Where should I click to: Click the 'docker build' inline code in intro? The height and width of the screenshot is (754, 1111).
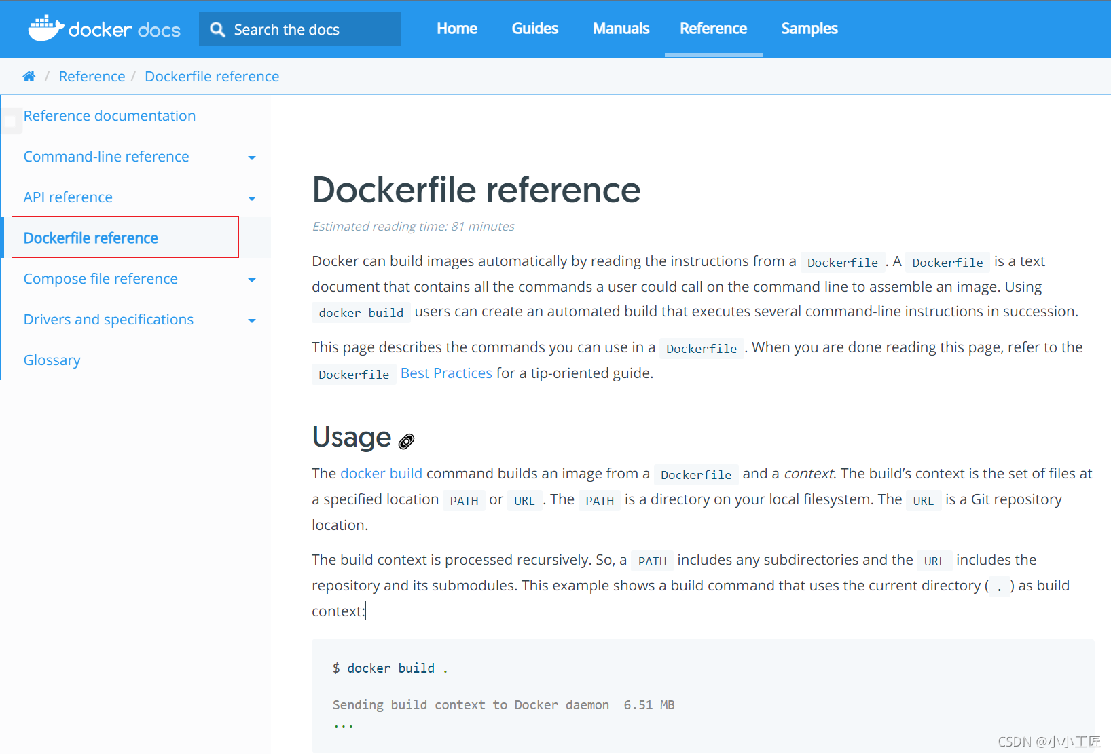361,313
